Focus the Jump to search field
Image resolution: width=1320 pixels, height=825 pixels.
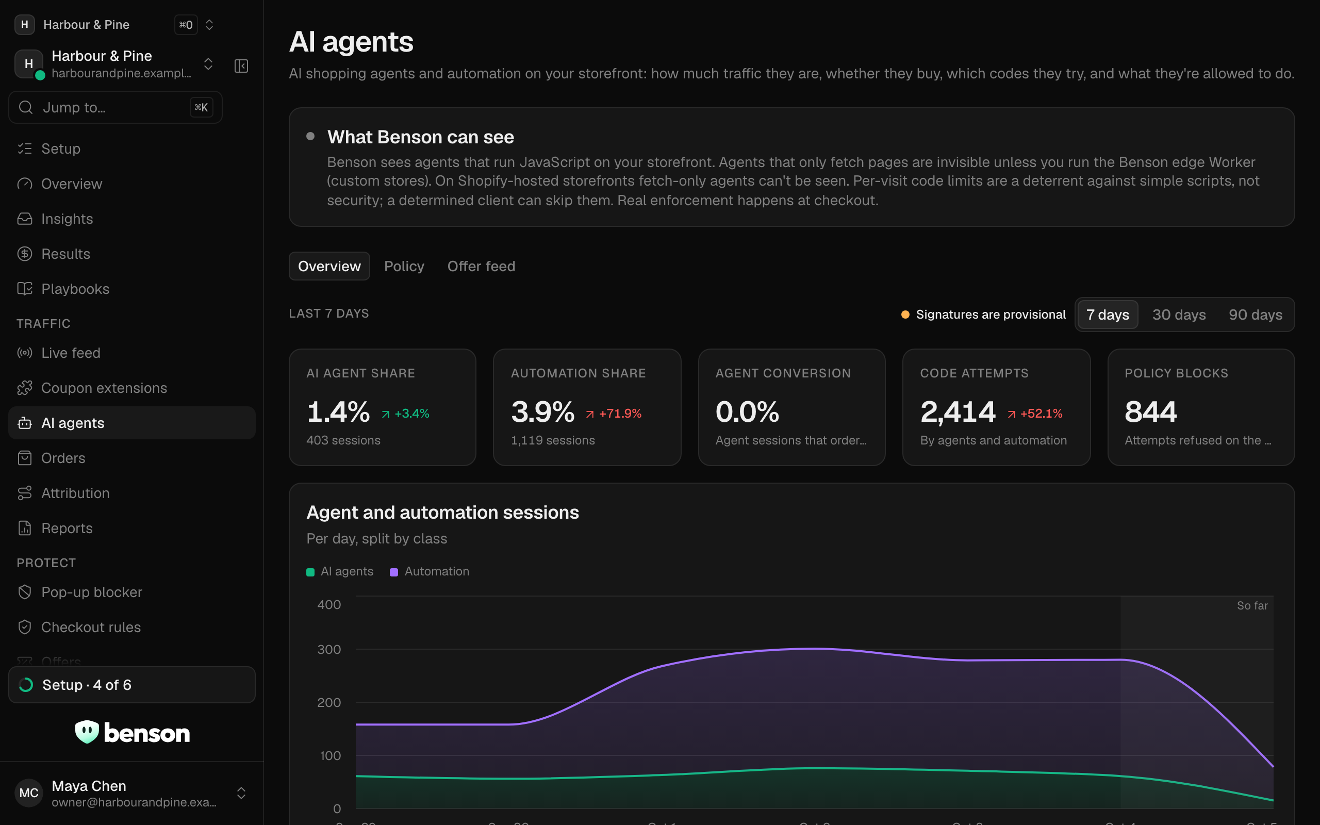tap(115, 107)
